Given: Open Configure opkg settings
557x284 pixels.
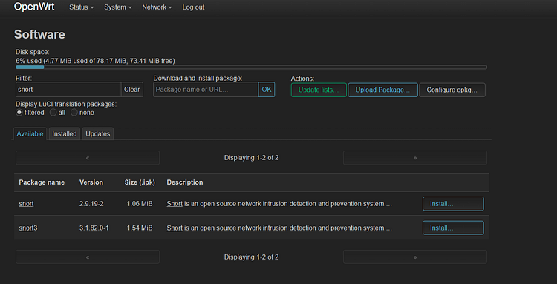Looking at the screenshot, I should 452,90.
